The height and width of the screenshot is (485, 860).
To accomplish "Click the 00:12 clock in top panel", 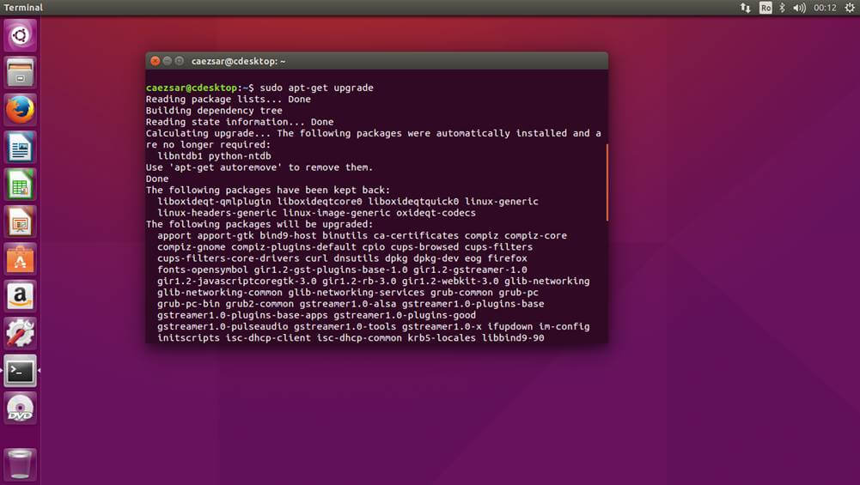I will click(x=825, y=8).
